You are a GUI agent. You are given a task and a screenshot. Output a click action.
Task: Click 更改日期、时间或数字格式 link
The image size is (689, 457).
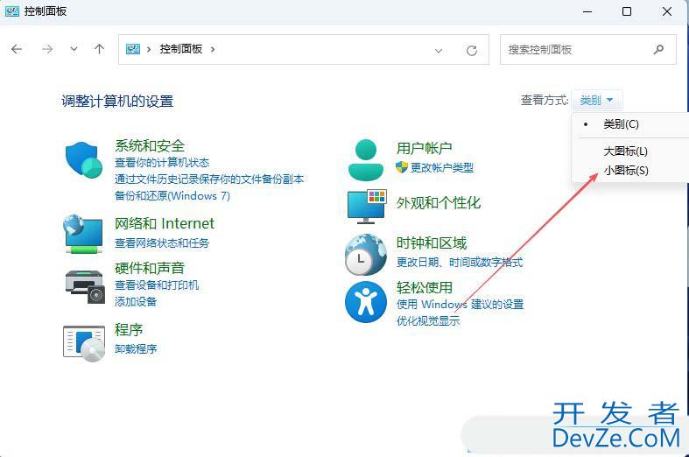point(460,263)
